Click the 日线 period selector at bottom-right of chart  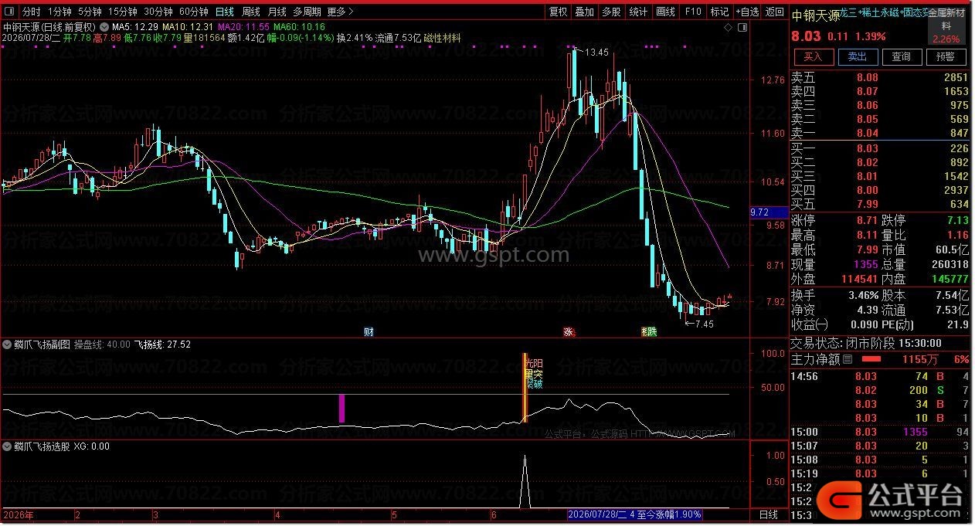tap(768, 514)
